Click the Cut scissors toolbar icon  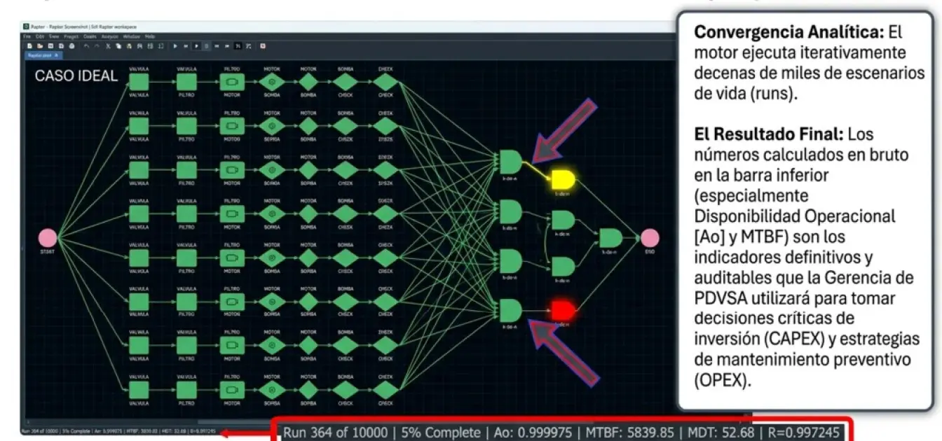point(108,45)
